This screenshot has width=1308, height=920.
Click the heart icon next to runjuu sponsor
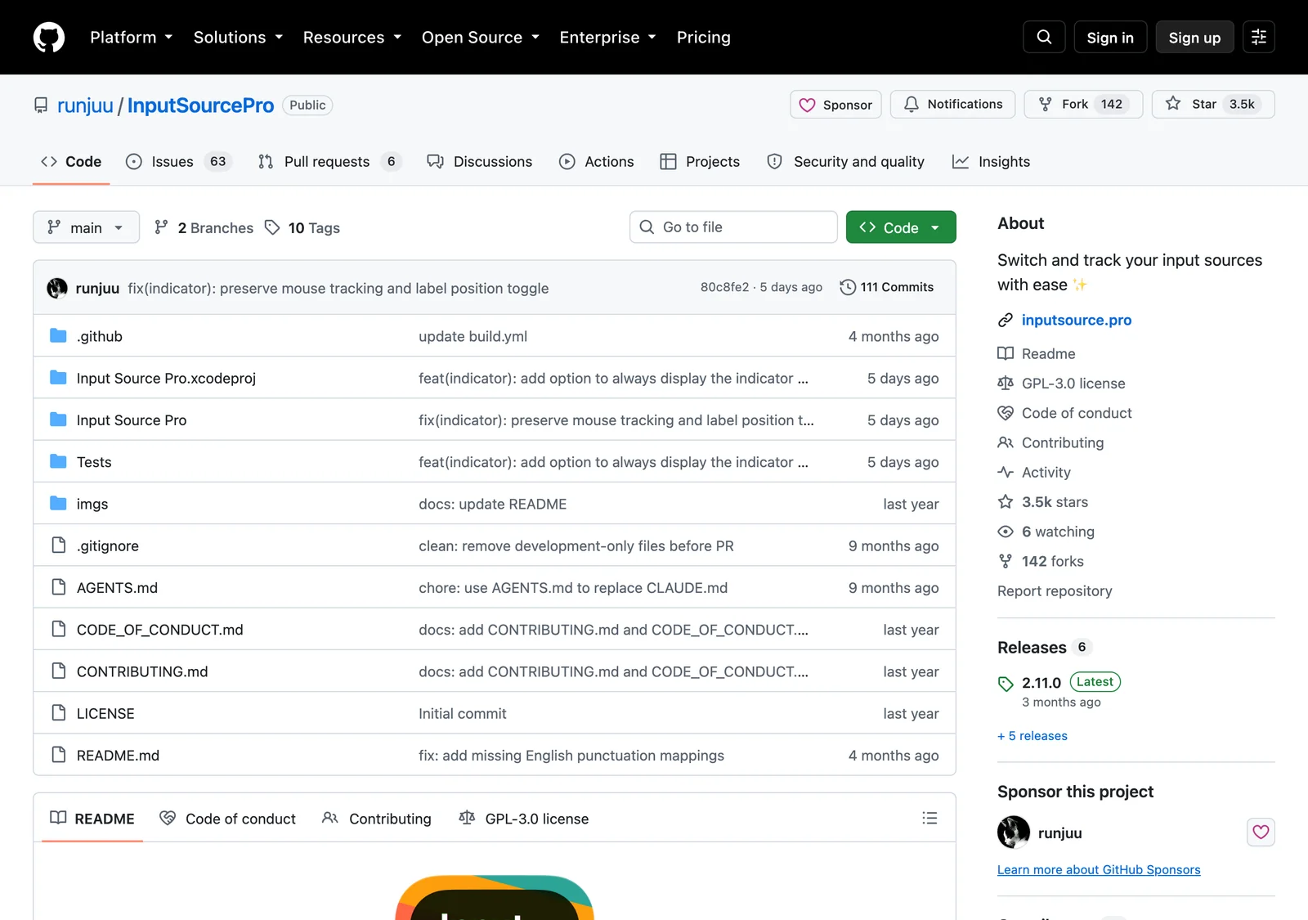1261,832
